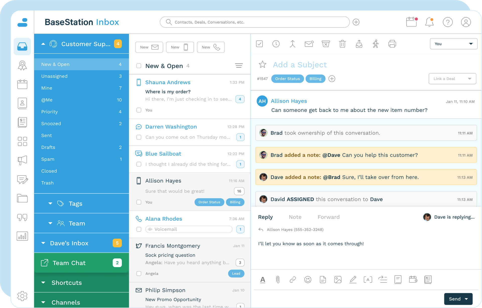Check Shauna Andrews conversation checkbox
The image size is (482, 308).
(139, 110)
